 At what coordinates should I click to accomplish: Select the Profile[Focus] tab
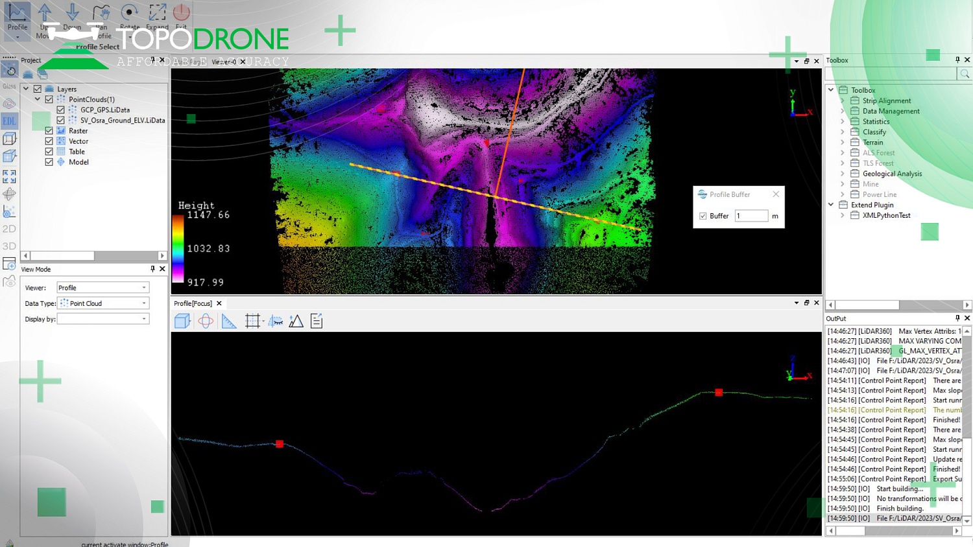(x=193, y=303)
